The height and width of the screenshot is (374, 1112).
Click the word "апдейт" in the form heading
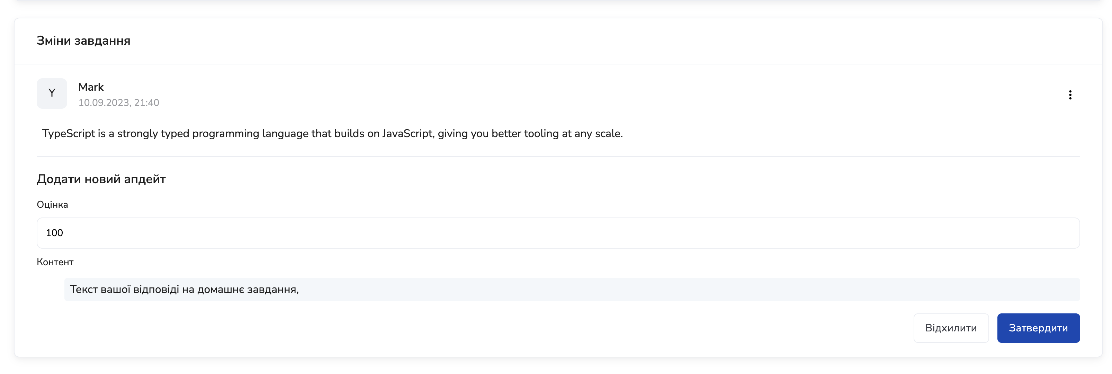pyautogui.click(x=145, y=179)
